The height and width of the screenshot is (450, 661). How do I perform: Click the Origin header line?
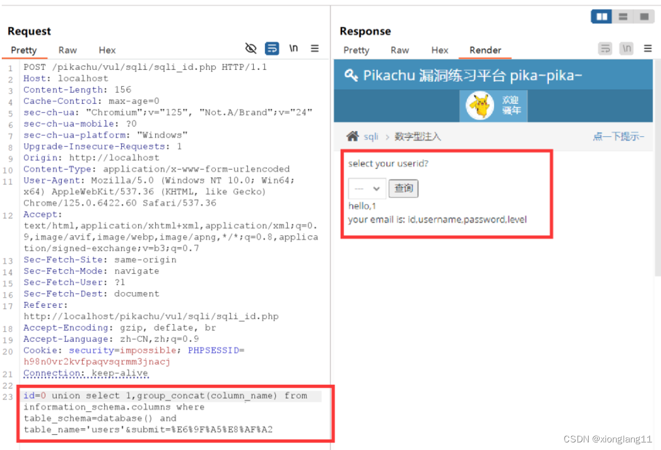(x=92, y=157)
